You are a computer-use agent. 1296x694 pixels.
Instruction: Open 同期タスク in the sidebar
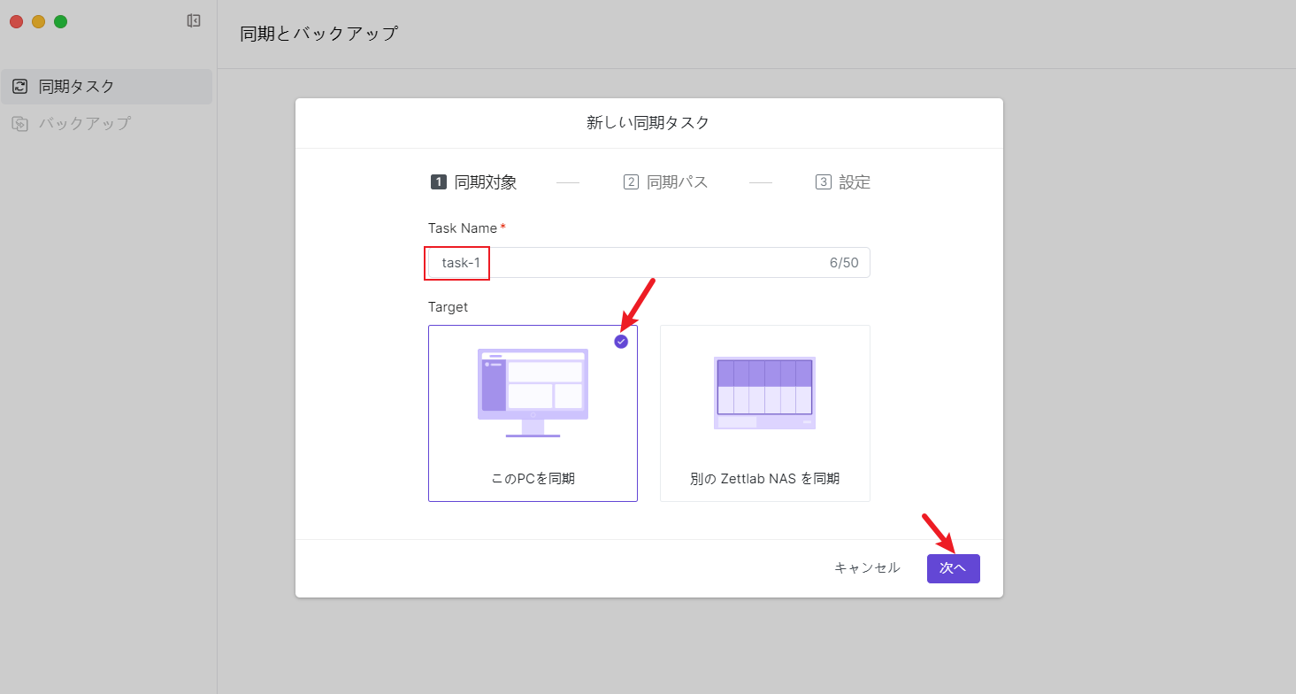tap(76, 87)
